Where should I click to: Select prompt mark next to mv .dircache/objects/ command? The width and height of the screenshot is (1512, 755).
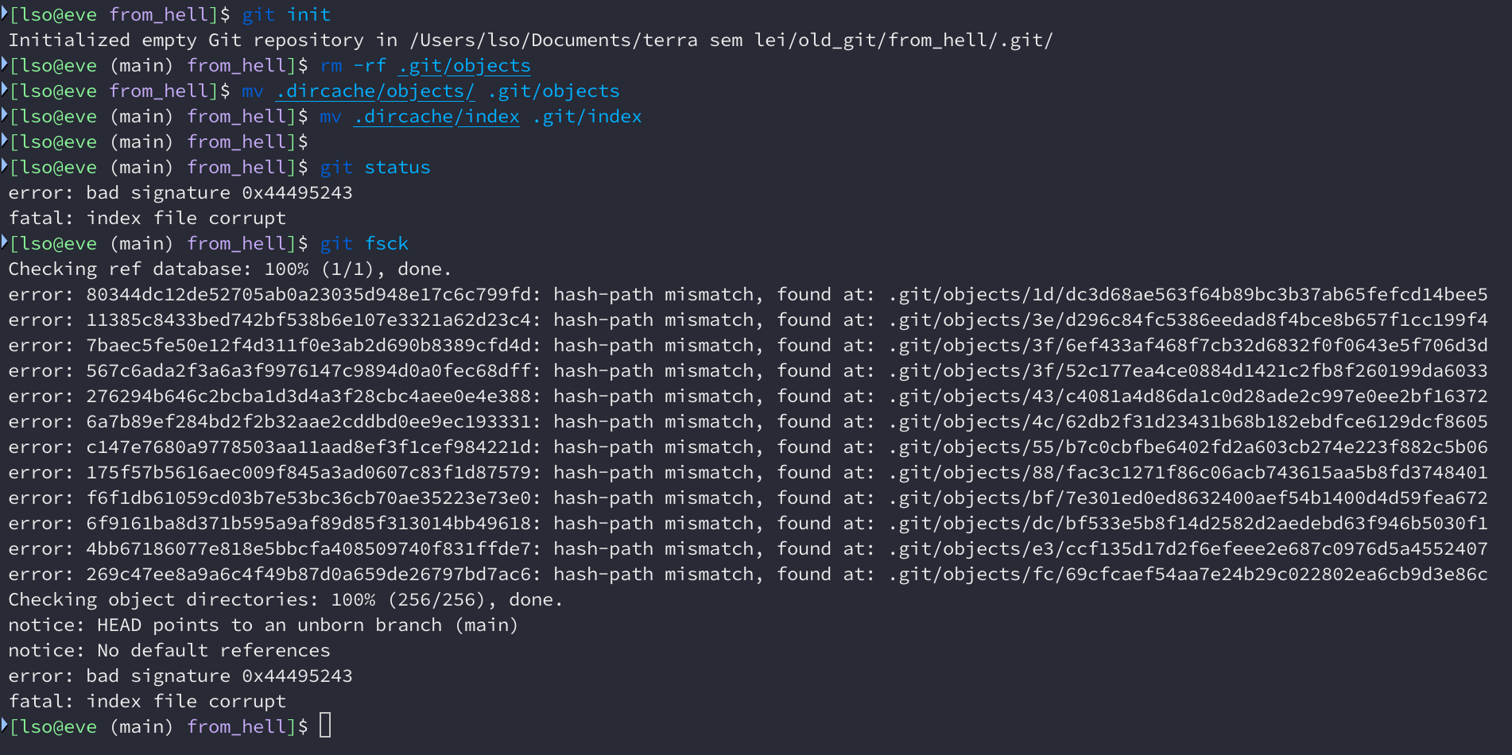tap(5, 89)
